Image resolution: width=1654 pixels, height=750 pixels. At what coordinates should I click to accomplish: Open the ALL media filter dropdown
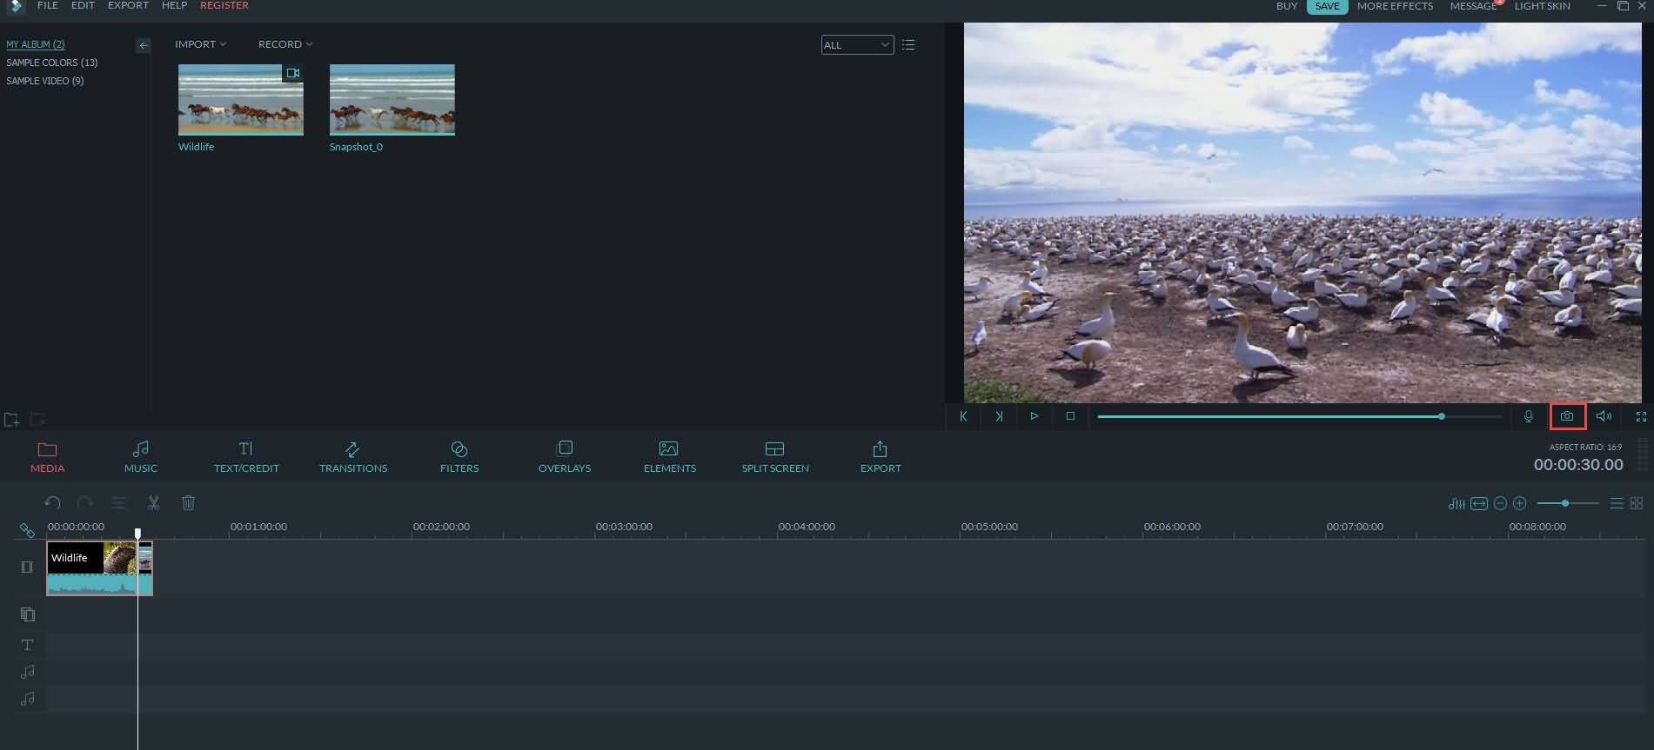(857, 45)
